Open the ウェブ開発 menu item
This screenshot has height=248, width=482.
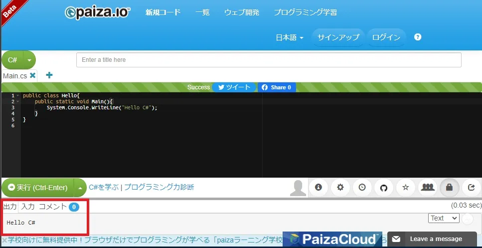click(242, 12)
